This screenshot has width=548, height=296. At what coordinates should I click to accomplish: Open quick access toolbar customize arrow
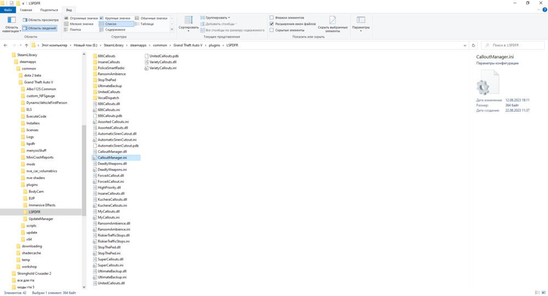click(24, 3)
